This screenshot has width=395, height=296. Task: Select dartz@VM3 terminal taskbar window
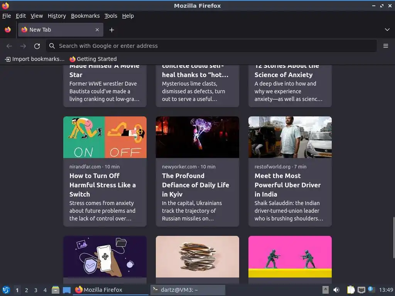point(188,290)
